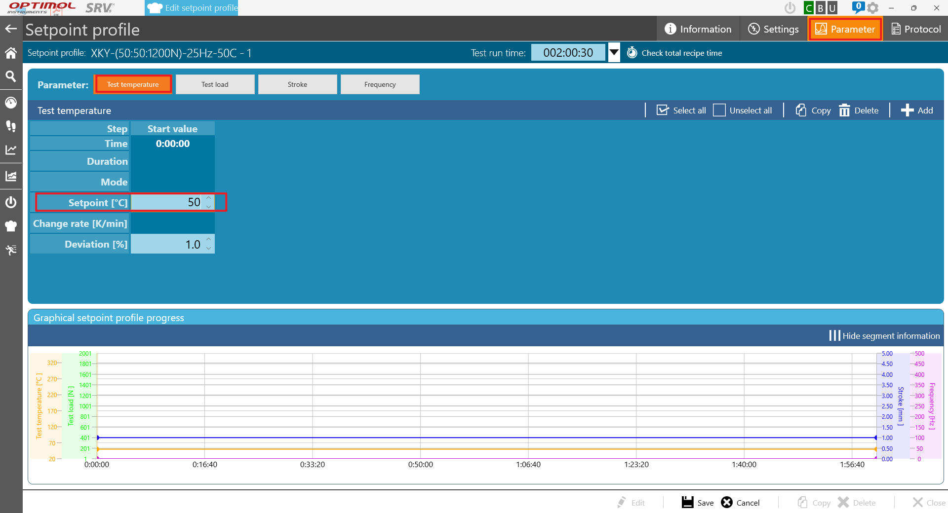This screenshot has width=948, height=513.
Task: Decrease the Deviation value with down arrow
Action: pos(209,248)
